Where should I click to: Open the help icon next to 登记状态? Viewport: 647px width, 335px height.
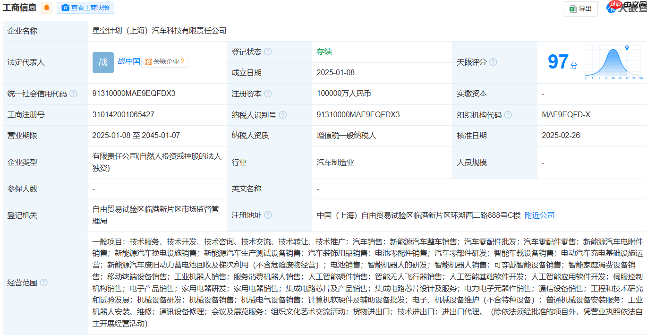269,52
